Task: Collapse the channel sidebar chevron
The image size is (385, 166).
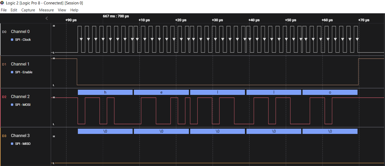Action: click(x=46, y=18)
